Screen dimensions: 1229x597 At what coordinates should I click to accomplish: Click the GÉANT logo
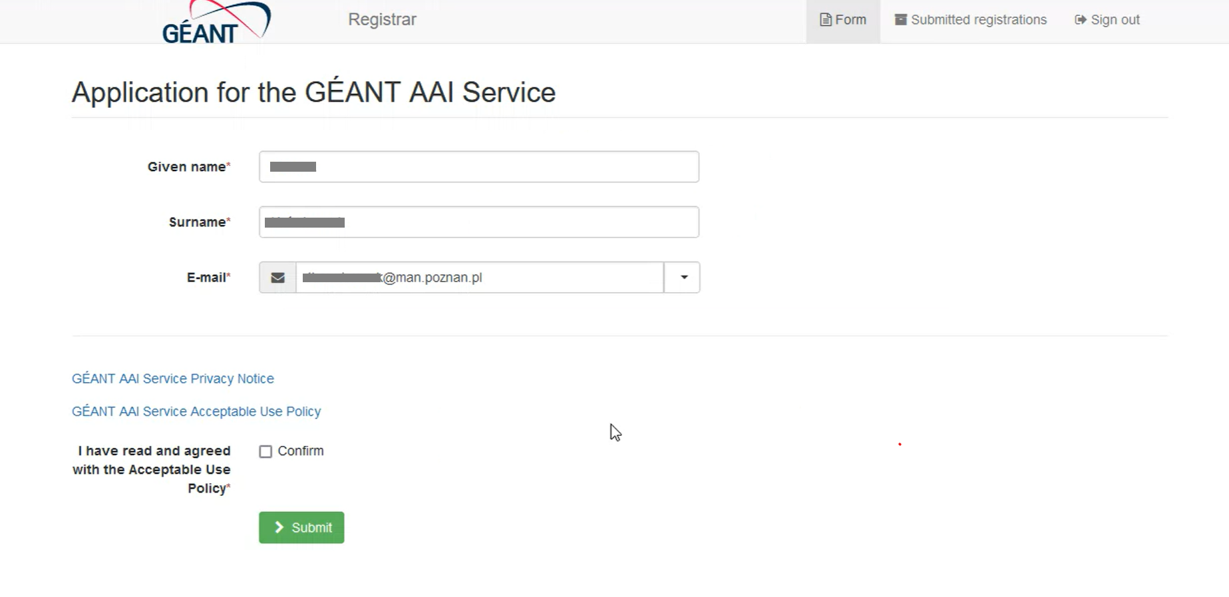pyautogui.click(x=216, y=22)
